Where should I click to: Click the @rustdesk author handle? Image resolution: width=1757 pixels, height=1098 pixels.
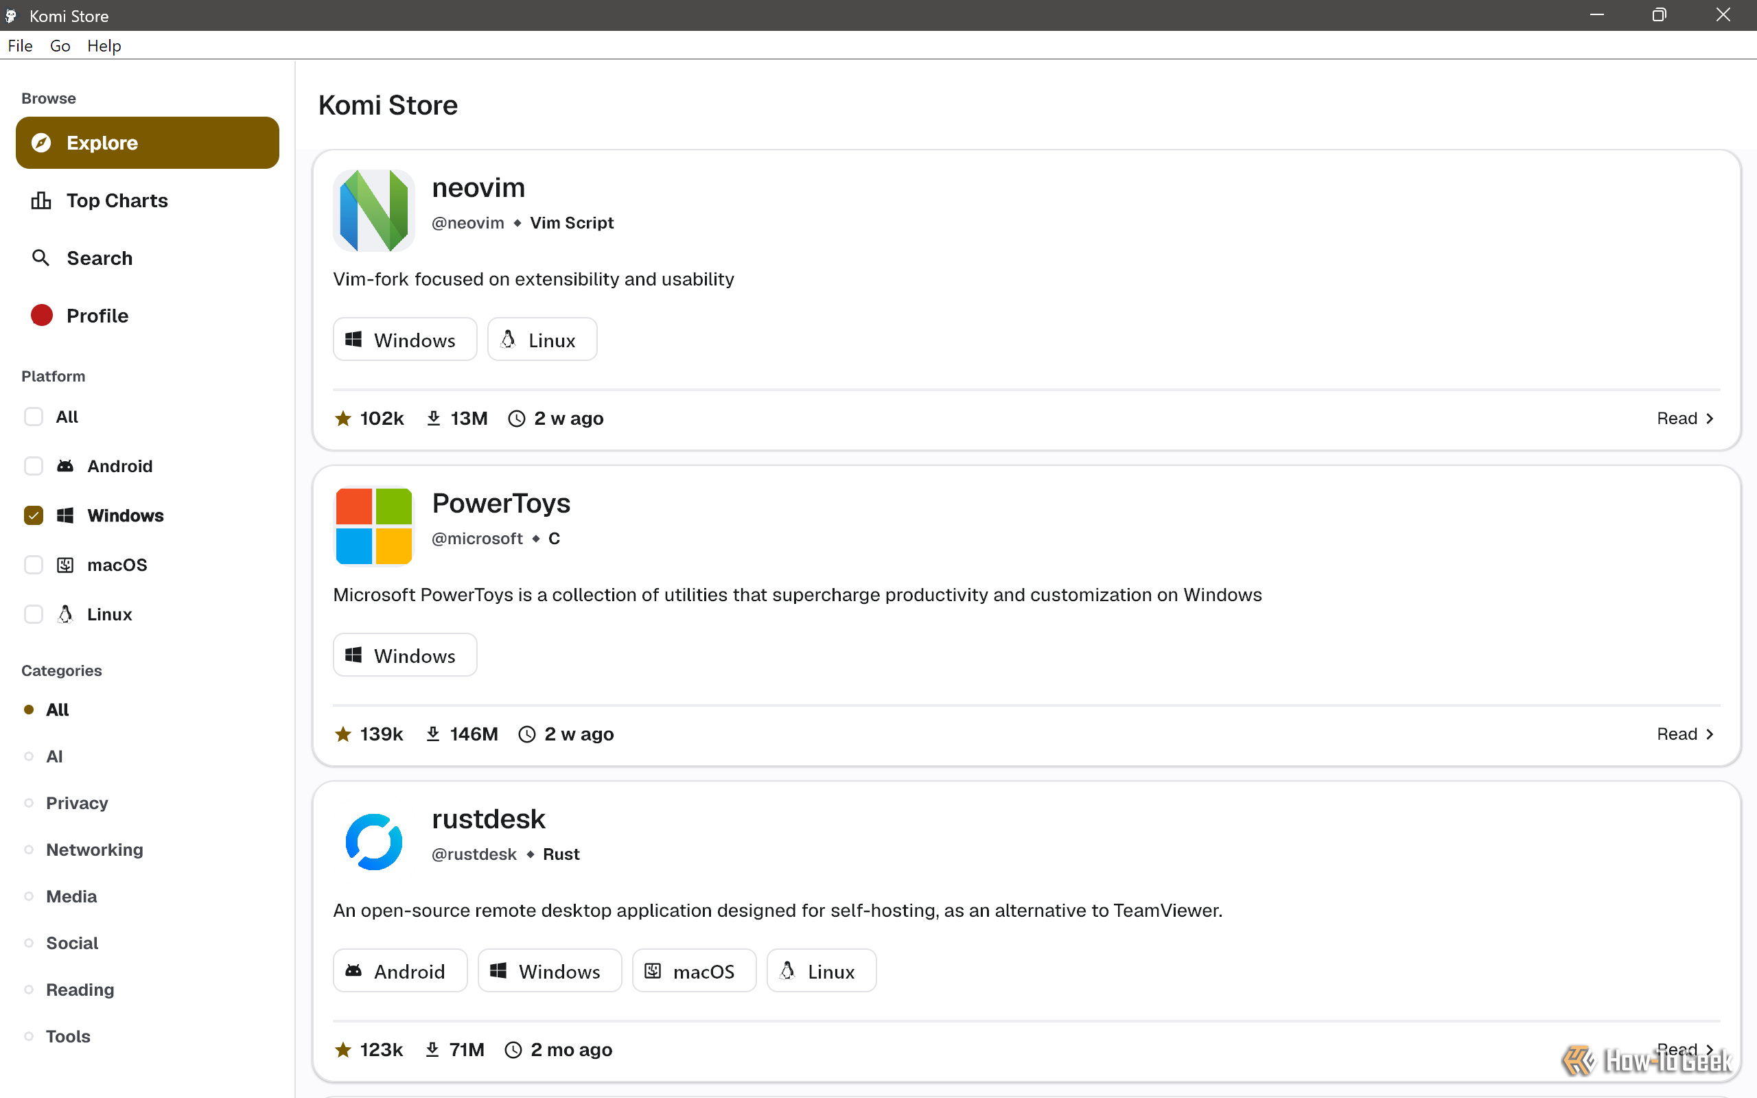click(x=474, y=854)
